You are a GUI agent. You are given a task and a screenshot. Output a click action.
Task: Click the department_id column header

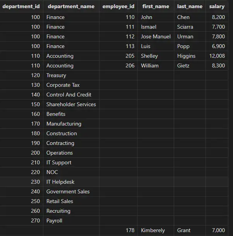pyautogui.click(x=21, y=6)
